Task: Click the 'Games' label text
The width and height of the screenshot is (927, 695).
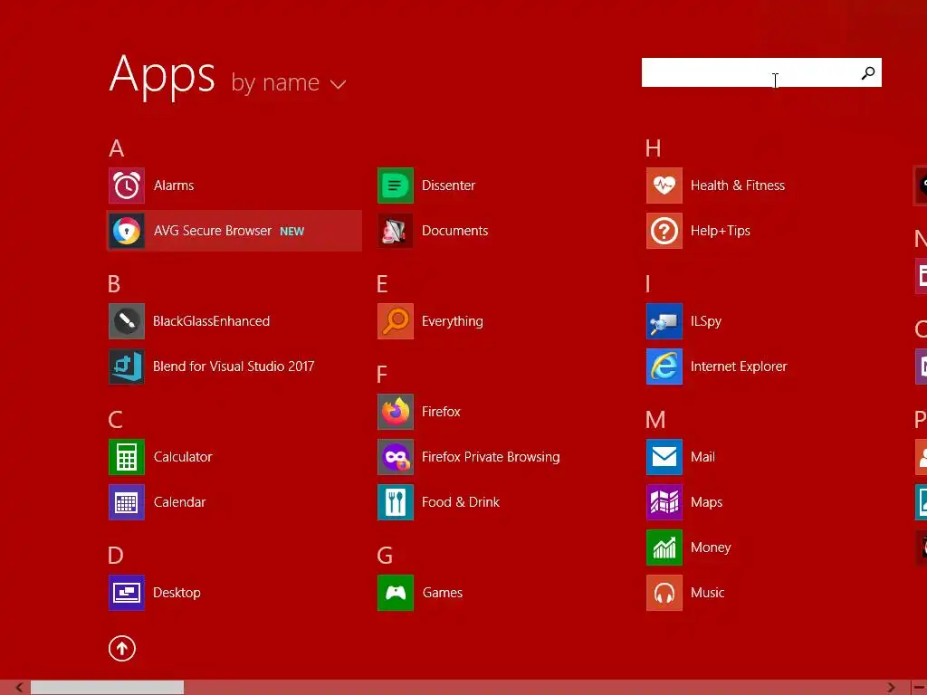Action: (x=443, y=593)
